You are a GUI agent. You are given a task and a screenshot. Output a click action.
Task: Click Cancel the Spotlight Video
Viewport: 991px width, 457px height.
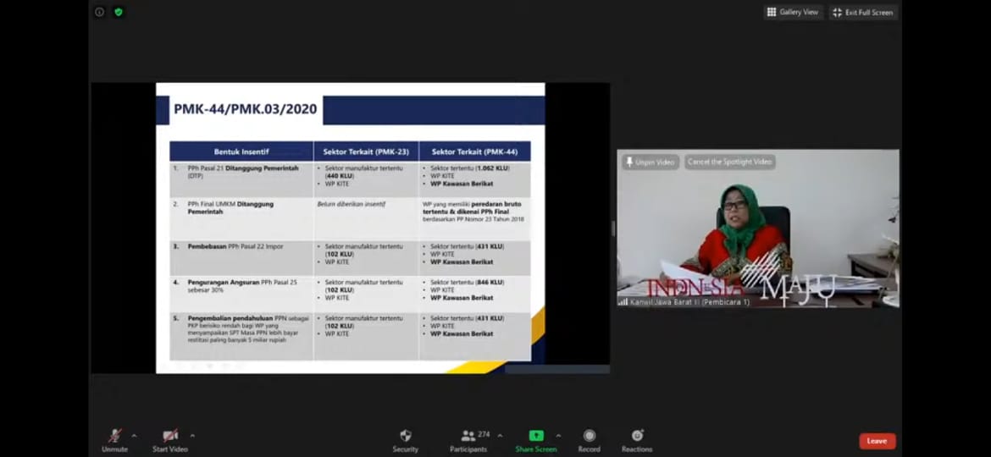point(729,162)
